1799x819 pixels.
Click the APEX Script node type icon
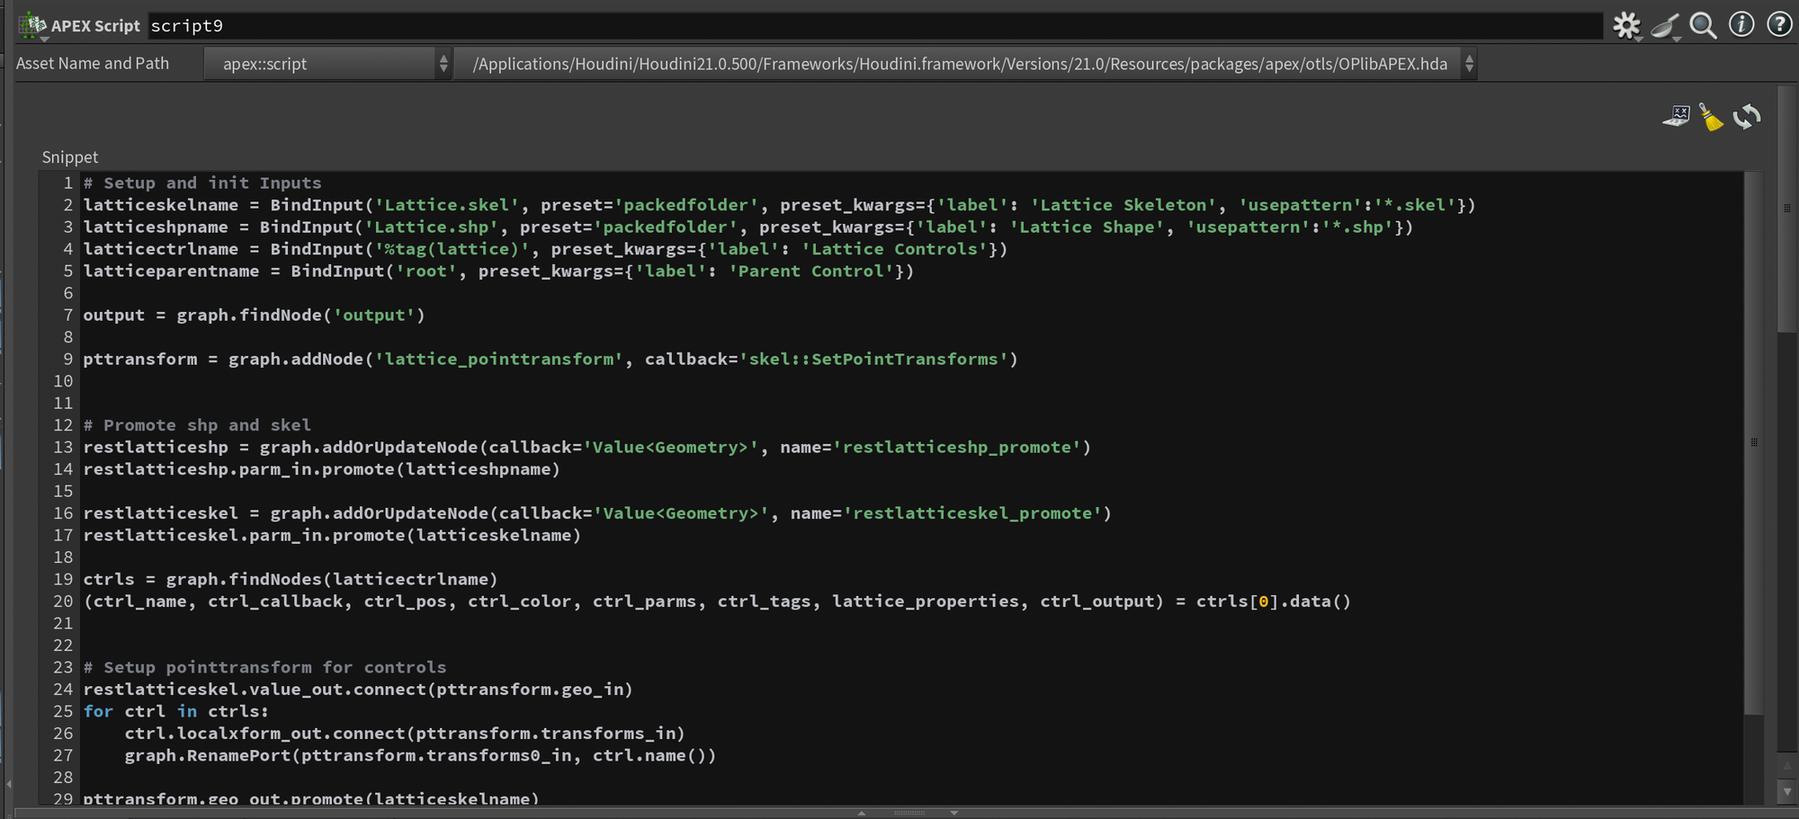click(33, 25)
